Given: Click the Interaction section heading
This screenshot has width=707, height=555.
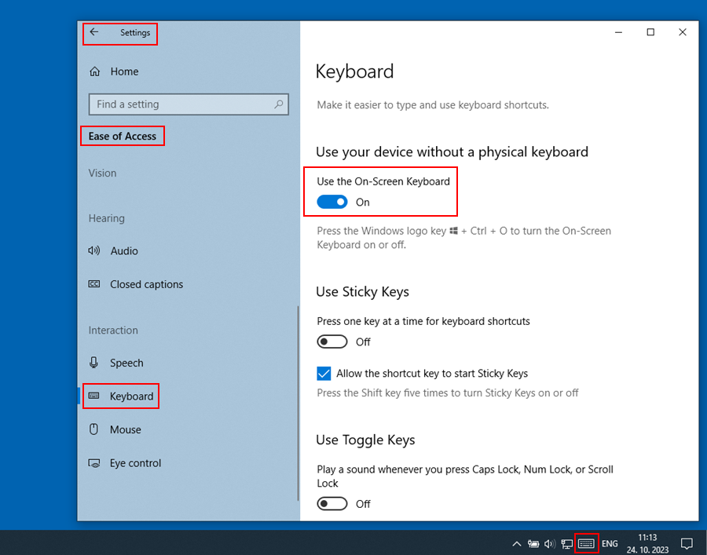Looking at the screenshot, I should 113,330.
